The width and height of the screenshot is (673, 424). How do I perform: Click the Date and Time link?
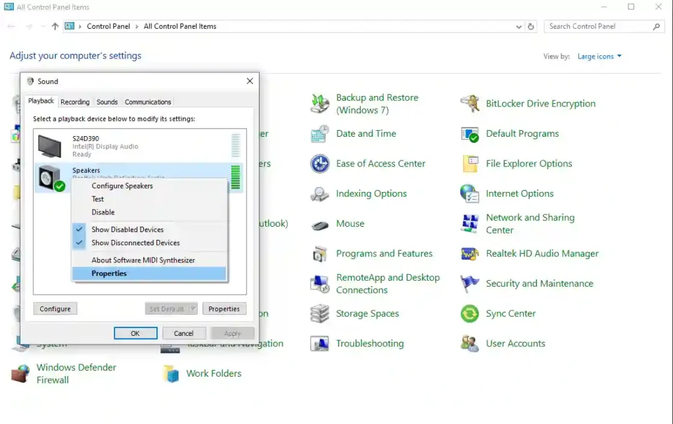pos(366,133)
